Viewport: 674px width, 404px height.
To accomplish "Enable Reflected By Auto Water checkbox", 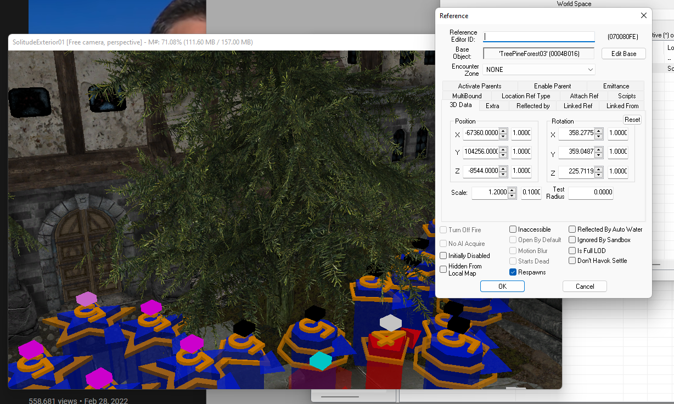I will (572, 229).
